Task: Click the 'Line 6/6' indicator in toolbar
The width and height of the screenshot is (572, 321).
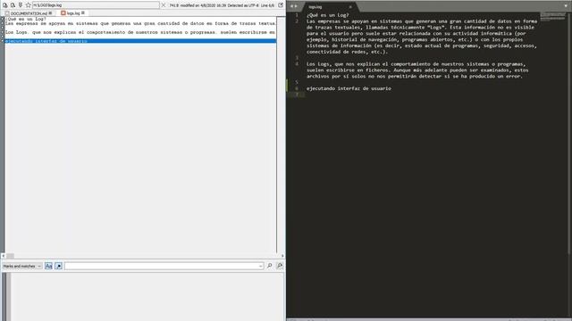Action: pos(267,5)
